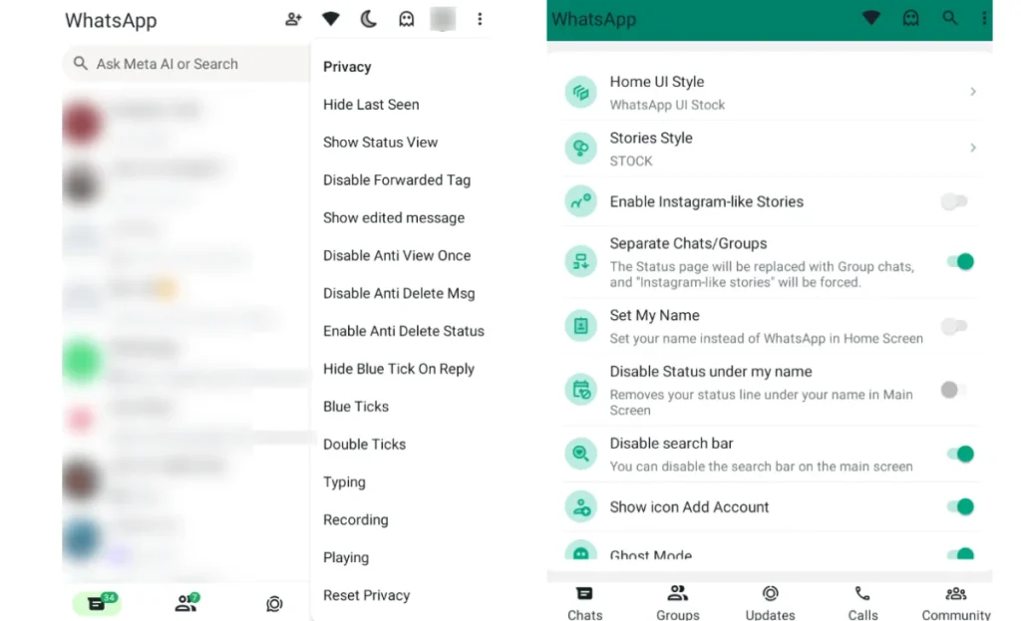Toggle Disable Status under my name switch
Image resolution: width=1021 pixels, height=621 pixels.
pos(953,390)
